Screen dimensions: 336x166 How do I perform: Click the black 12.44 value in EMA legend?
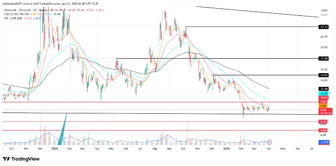coord(57,14)
